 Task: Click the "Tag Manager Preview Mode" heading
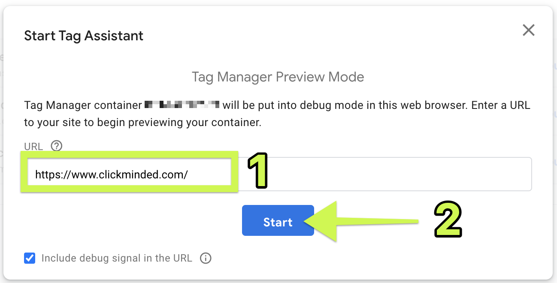(278, 77)
